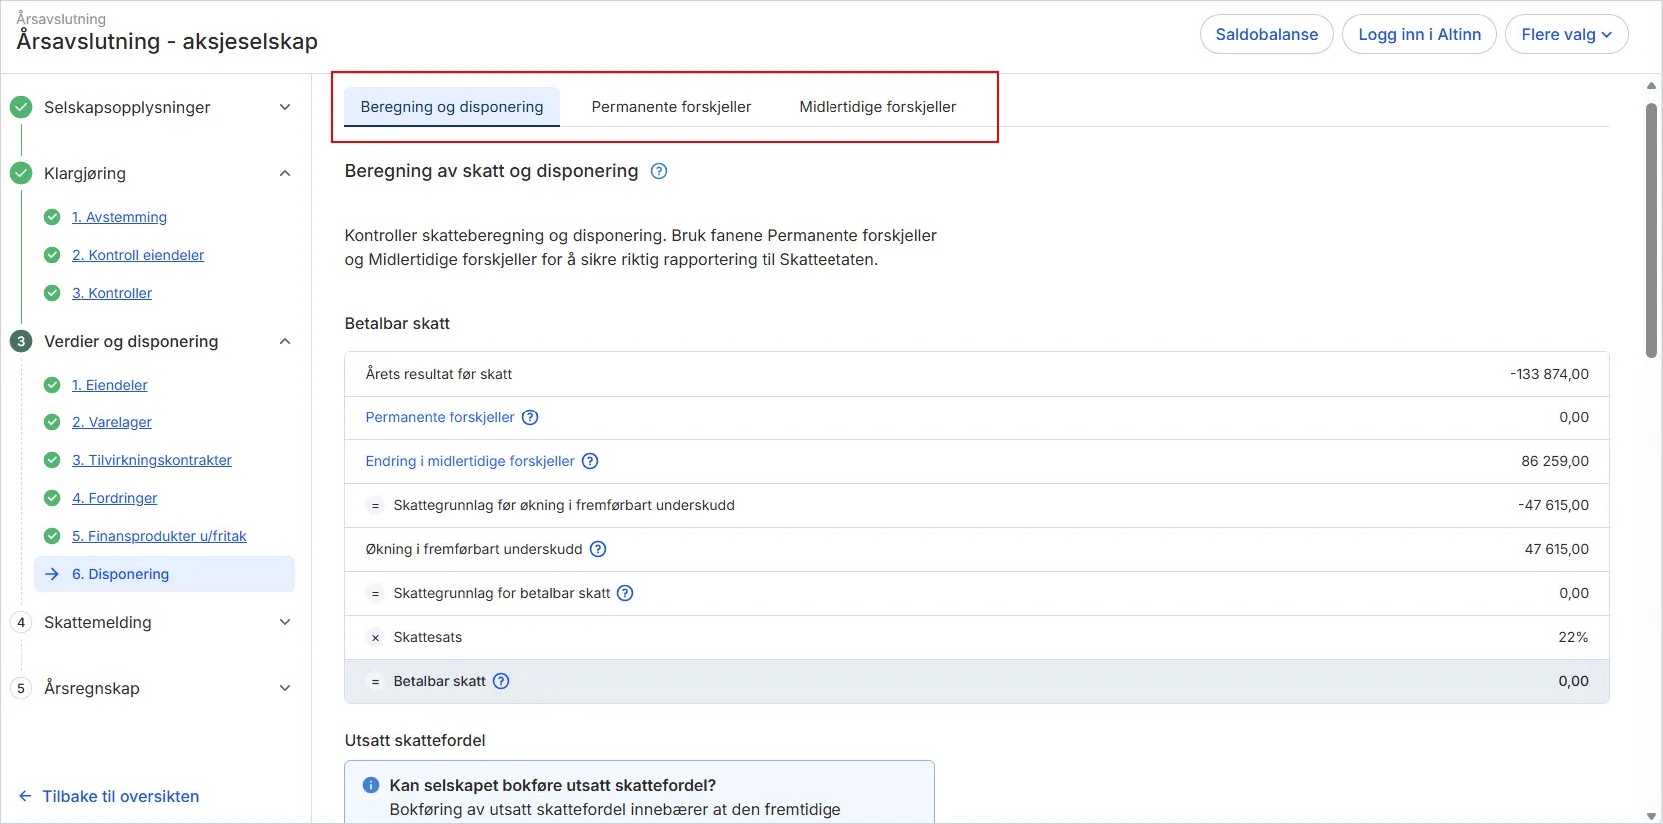
Task: Expand the Skattemelding step
Action: pos(285,622)
